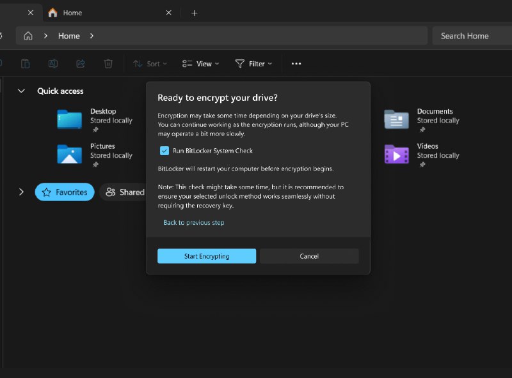The width and height of the screenshot is (512, 378).
Task: Click pin icon under Documents
Action: [x=422, y=130]
